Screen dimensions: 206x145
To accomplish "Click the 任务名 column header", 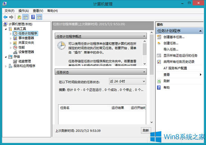I will (65, 108).
